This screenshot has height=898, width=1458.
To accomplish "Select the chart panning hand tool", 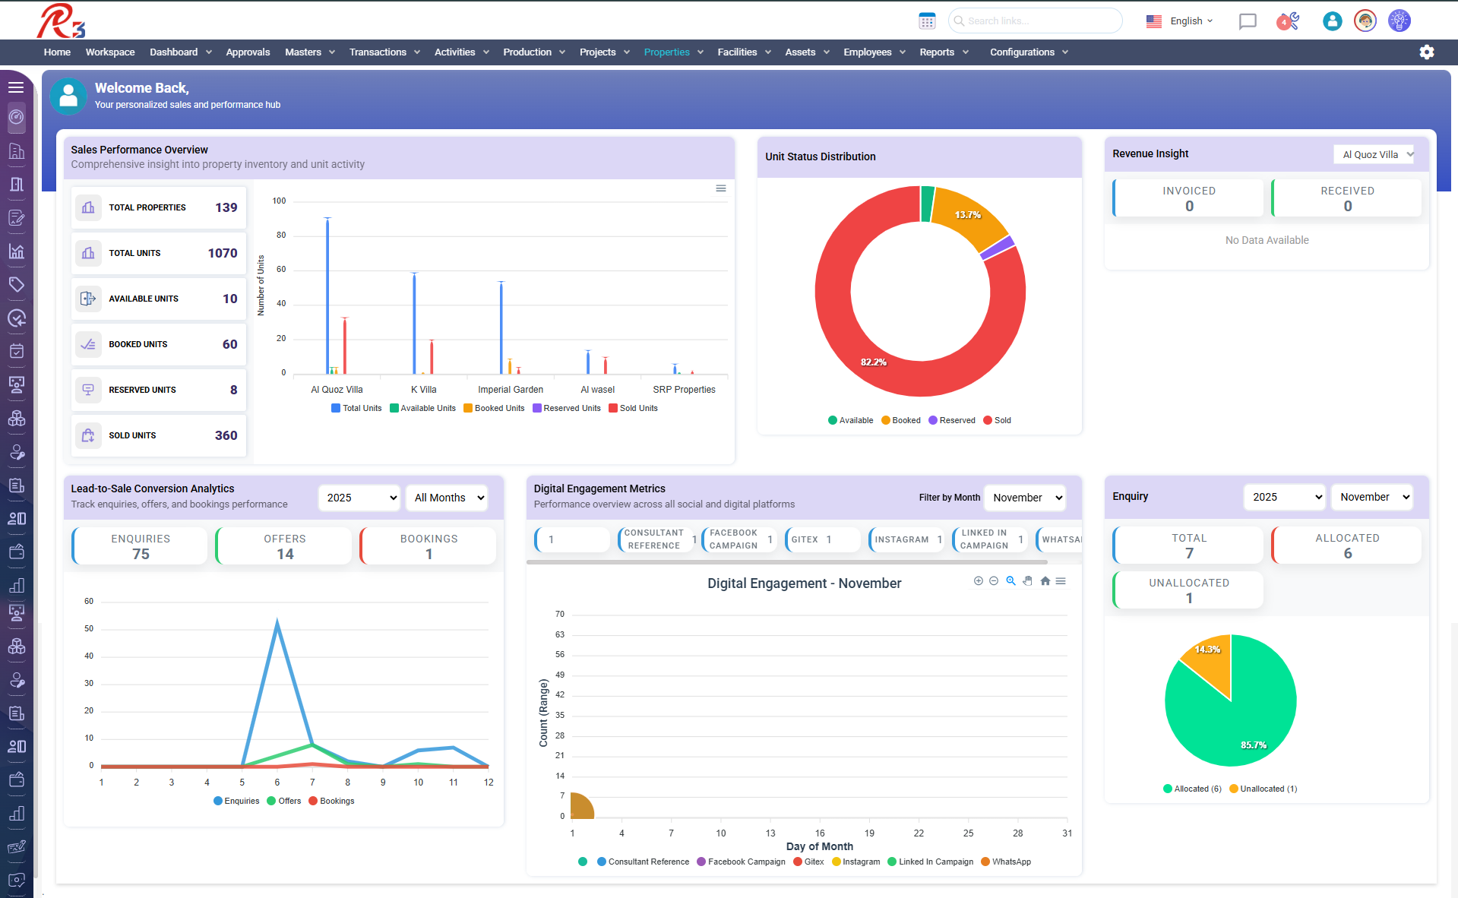I will (x=1027, y=581).
